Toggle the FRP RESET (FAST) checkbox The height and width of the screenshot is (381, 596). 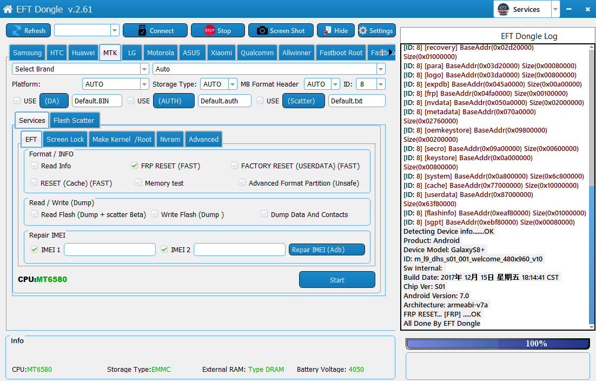click(135, 166)
